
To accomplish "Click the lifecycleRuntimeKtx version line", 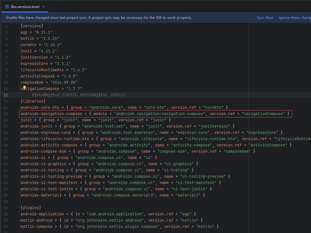I will 53,70.
